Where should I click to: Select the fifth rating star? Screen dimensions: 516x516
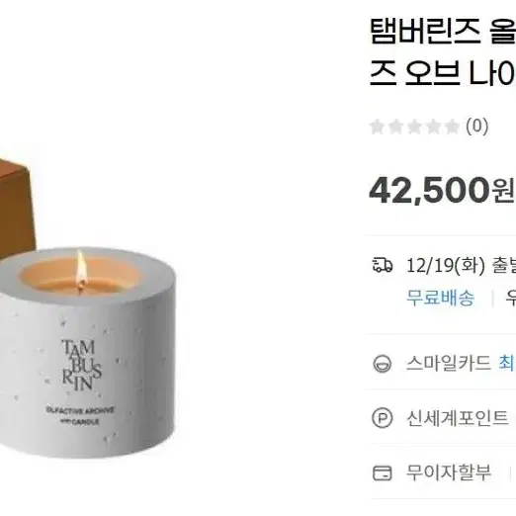point(452,127)
